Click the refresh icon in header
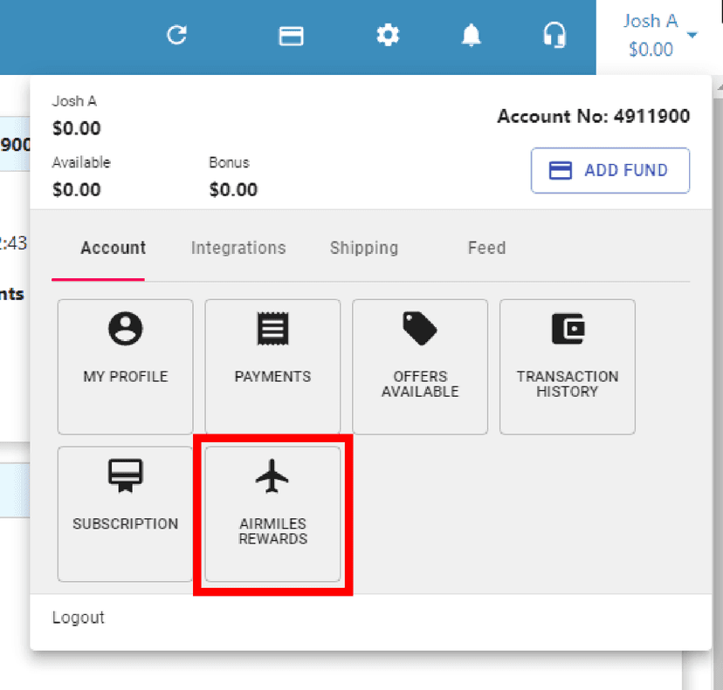The height and width of the screenshot is (690, 723). (x=176, y=35)
